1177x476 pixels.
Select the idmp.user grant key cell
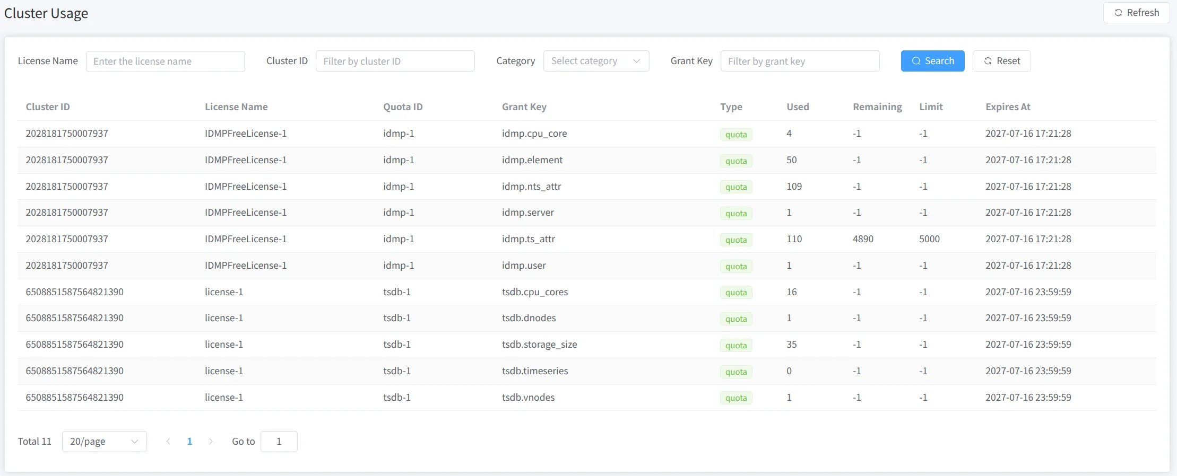[x=524, y=266]
